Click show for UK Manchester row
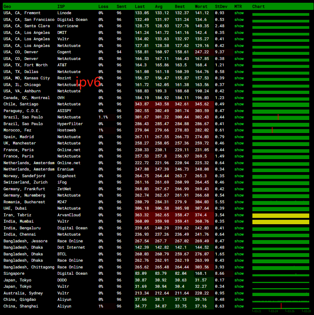The image size is (314, 315). (239, 143)
